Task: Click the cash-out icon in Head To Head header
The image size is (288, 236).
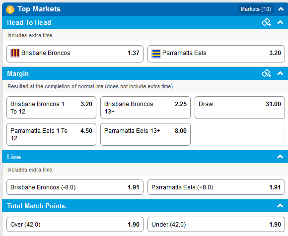Action: pos(266,22)
